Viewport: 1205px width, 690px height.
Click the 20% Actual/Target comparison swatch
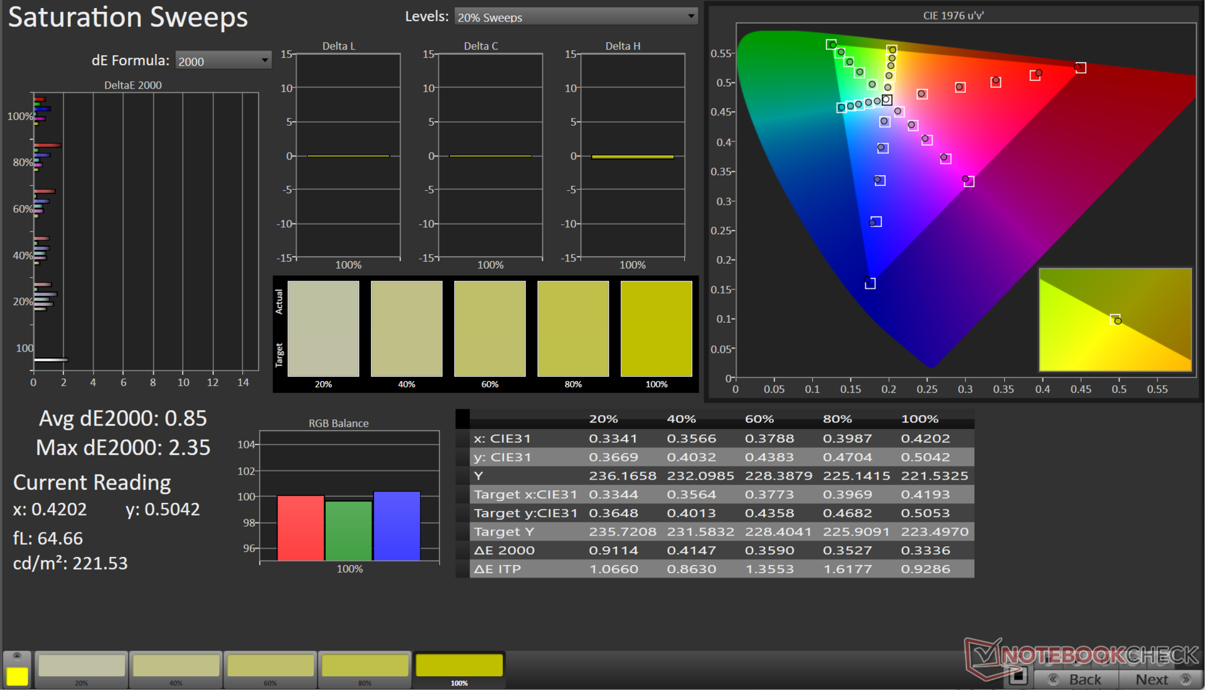(323, 328)
